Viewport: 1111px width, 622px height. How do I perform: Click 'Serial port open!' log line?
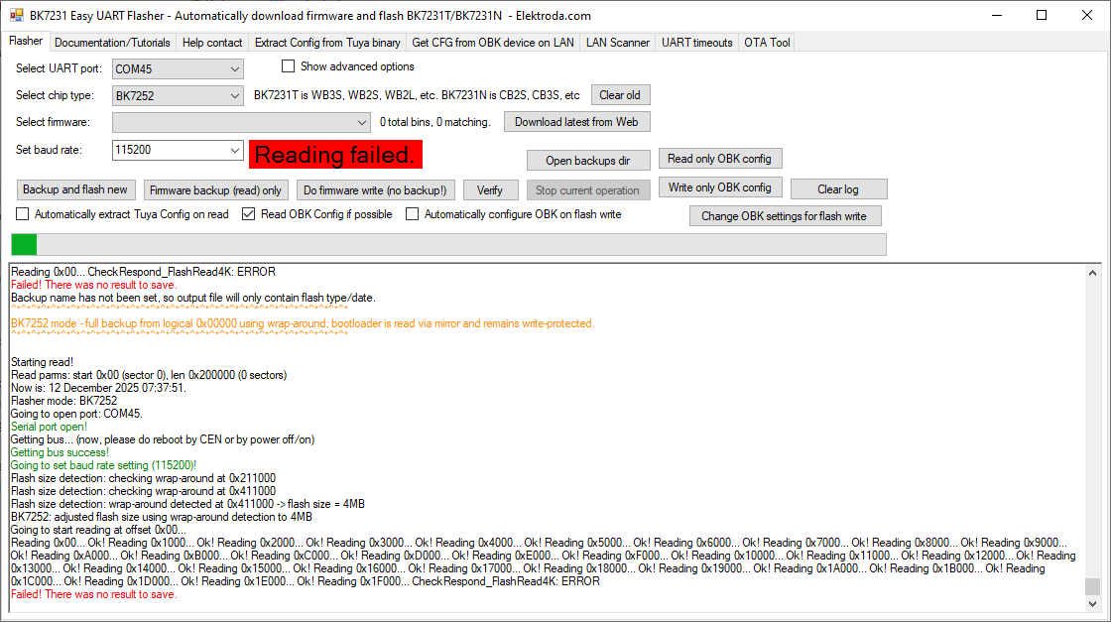[49, 427]
